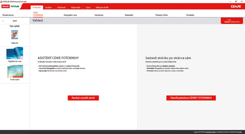
Task: Open the Ceny menu
Action: click(x=88, y=7)
